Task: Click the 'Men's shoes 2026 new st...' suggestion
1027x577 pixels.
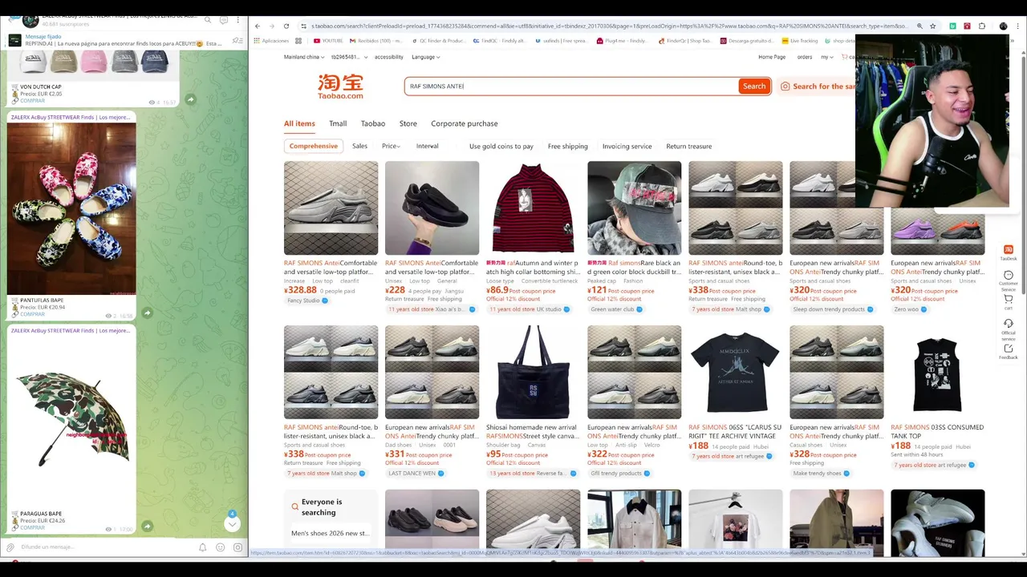Action: click(x=330, y=533)
